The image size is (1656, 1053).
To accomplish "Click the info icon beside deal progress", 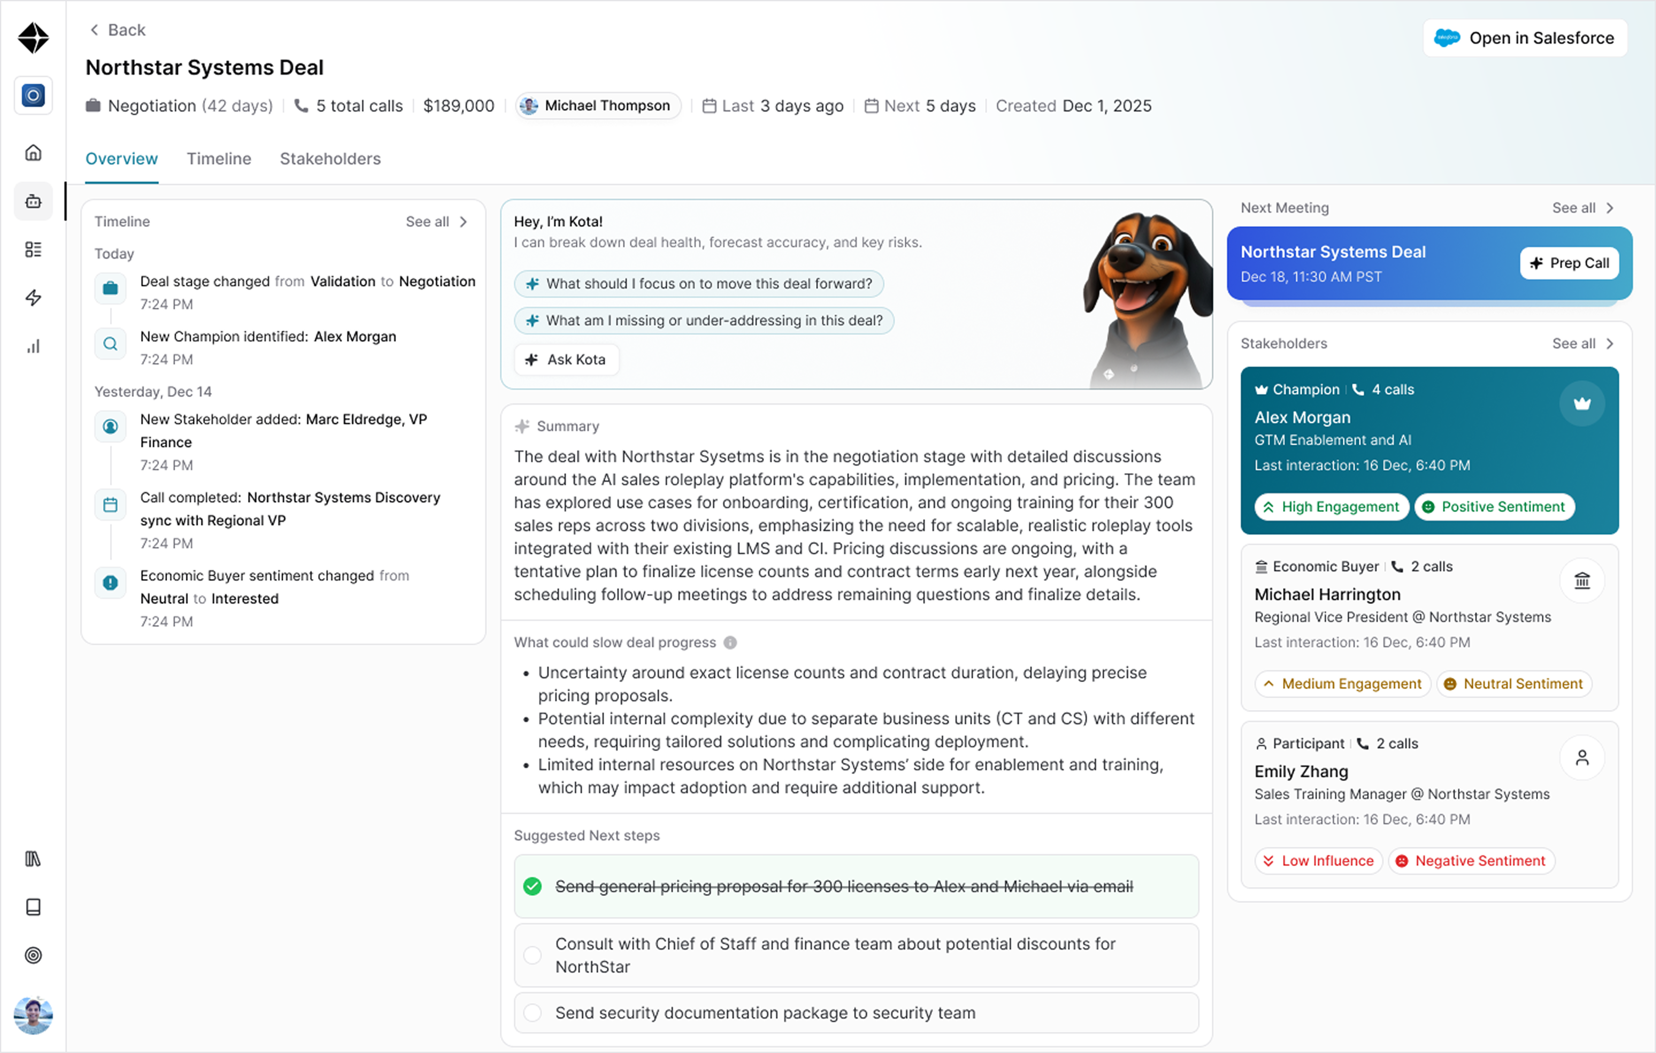I will (x=730, y=642).
